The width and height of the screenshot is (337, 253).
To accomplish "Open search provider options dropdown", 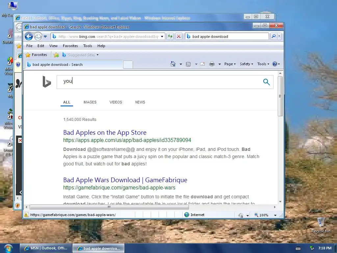I will coord(279,36).
